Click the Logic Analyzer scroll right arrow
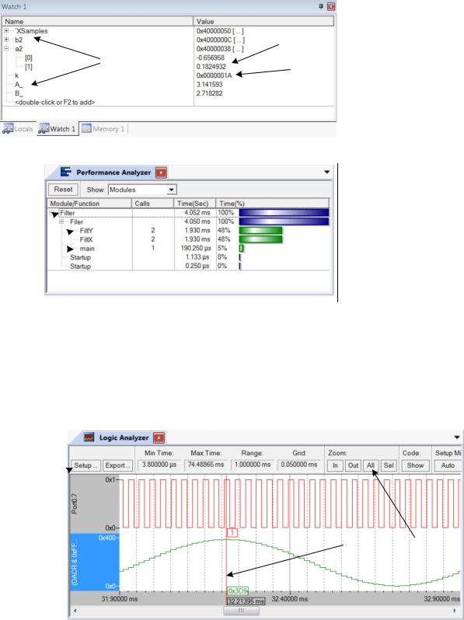Screen dimensions: 464x620 click(x=454, y=611)
